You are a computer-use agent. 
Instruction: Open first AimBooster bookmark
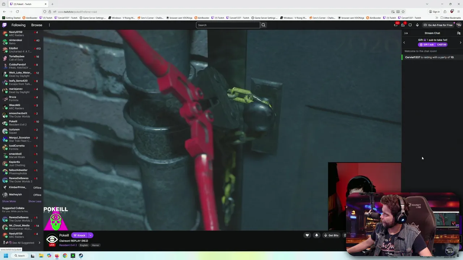coord(30,18)
